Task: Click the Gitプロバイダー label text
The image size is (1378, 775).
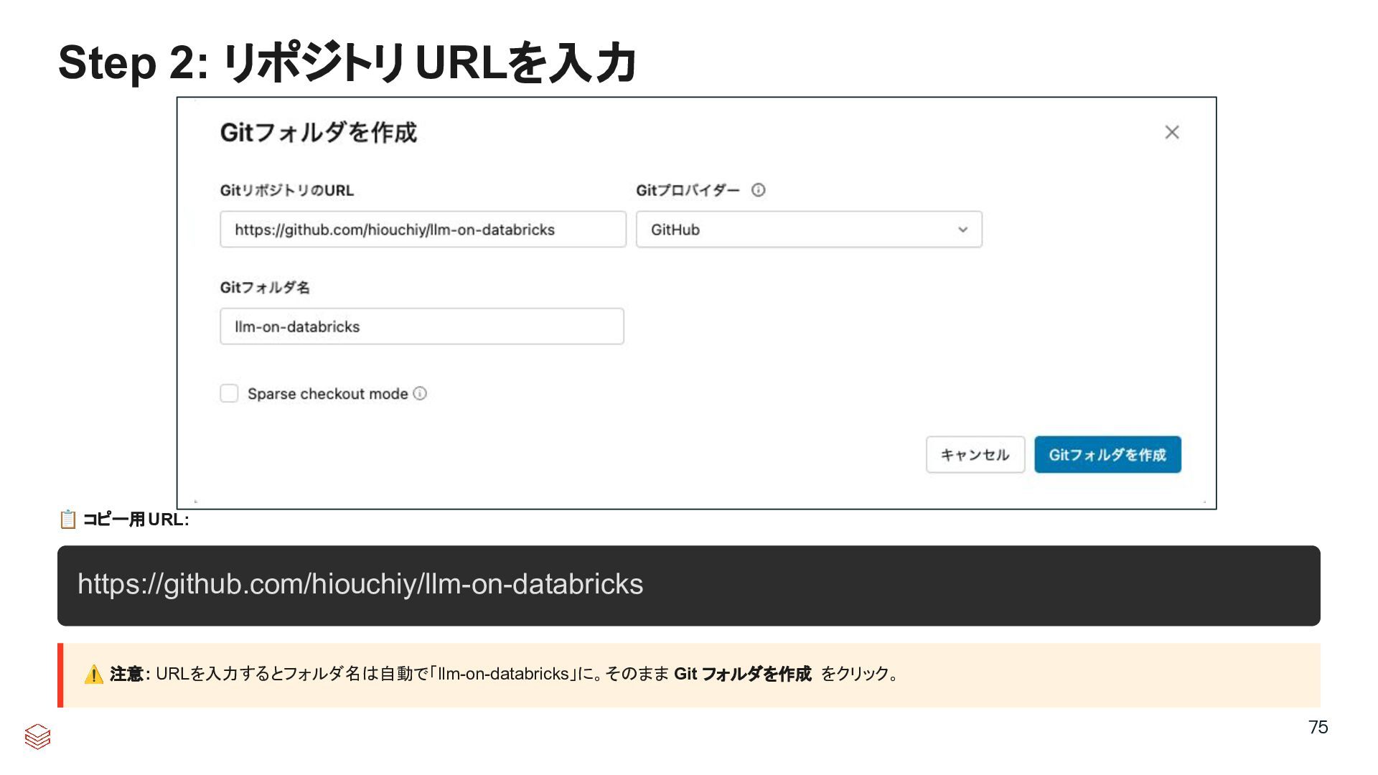Action: point(687,190)
